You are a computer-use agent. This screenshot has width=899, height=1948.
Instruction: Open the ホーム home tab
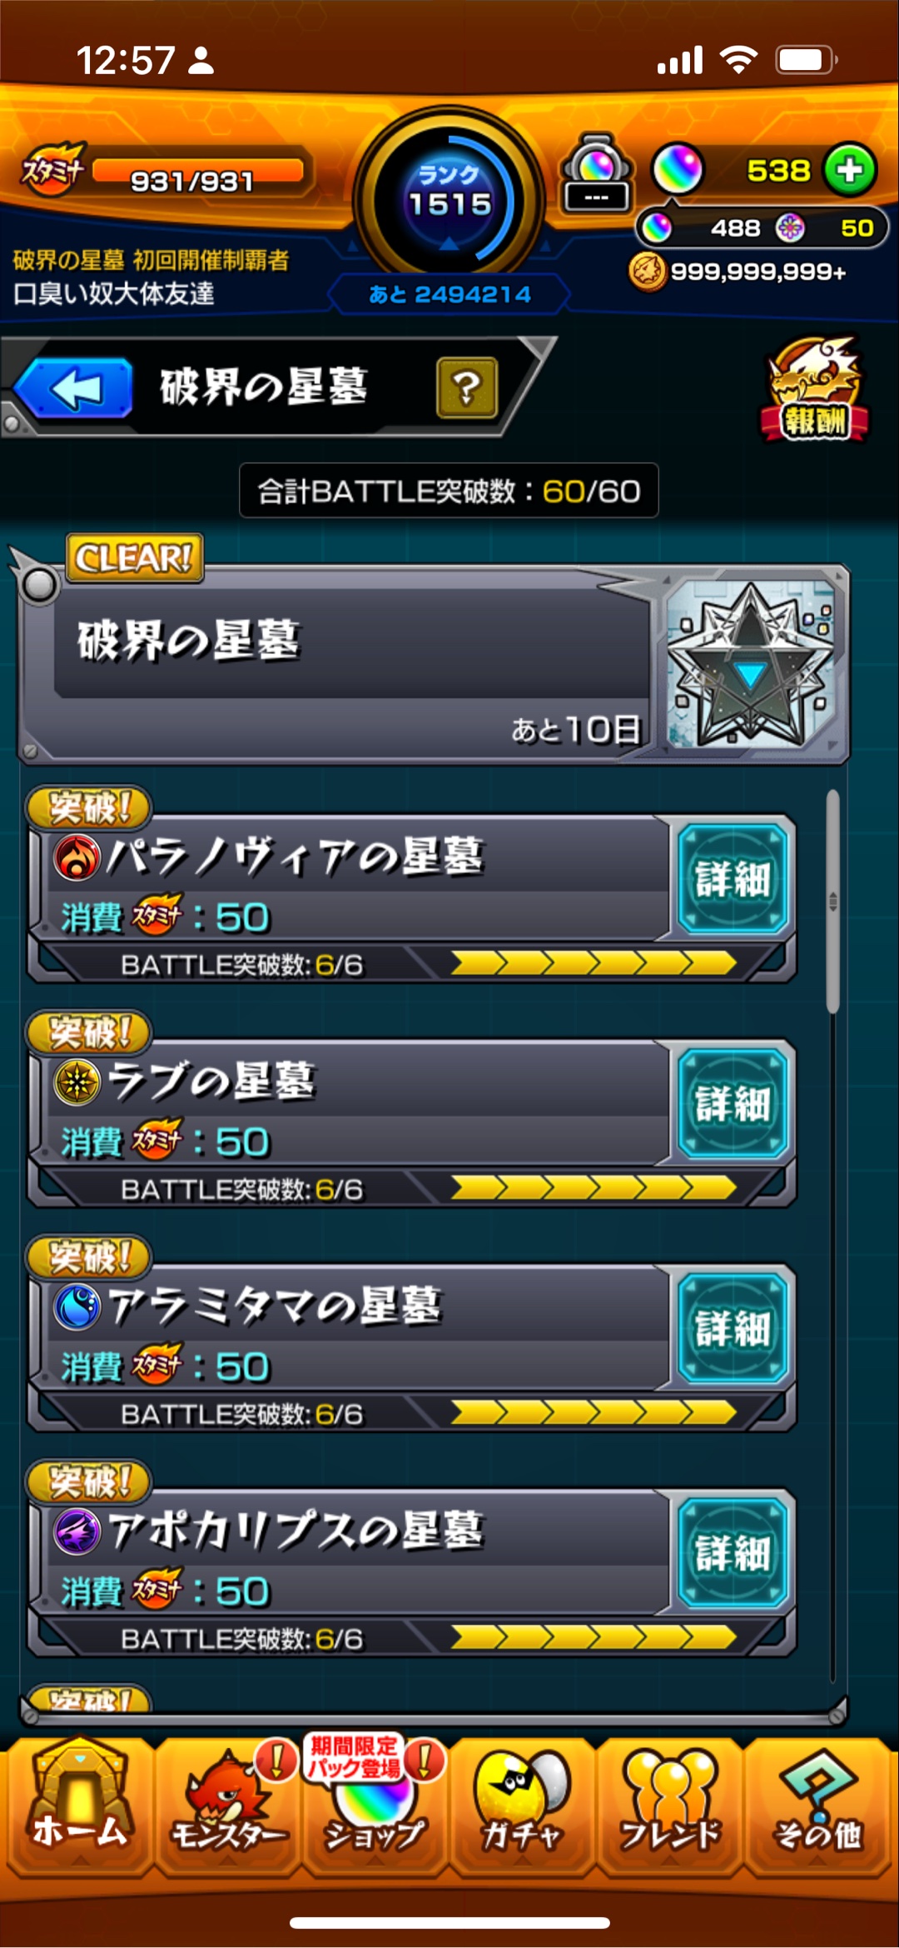pos(79,1805)
